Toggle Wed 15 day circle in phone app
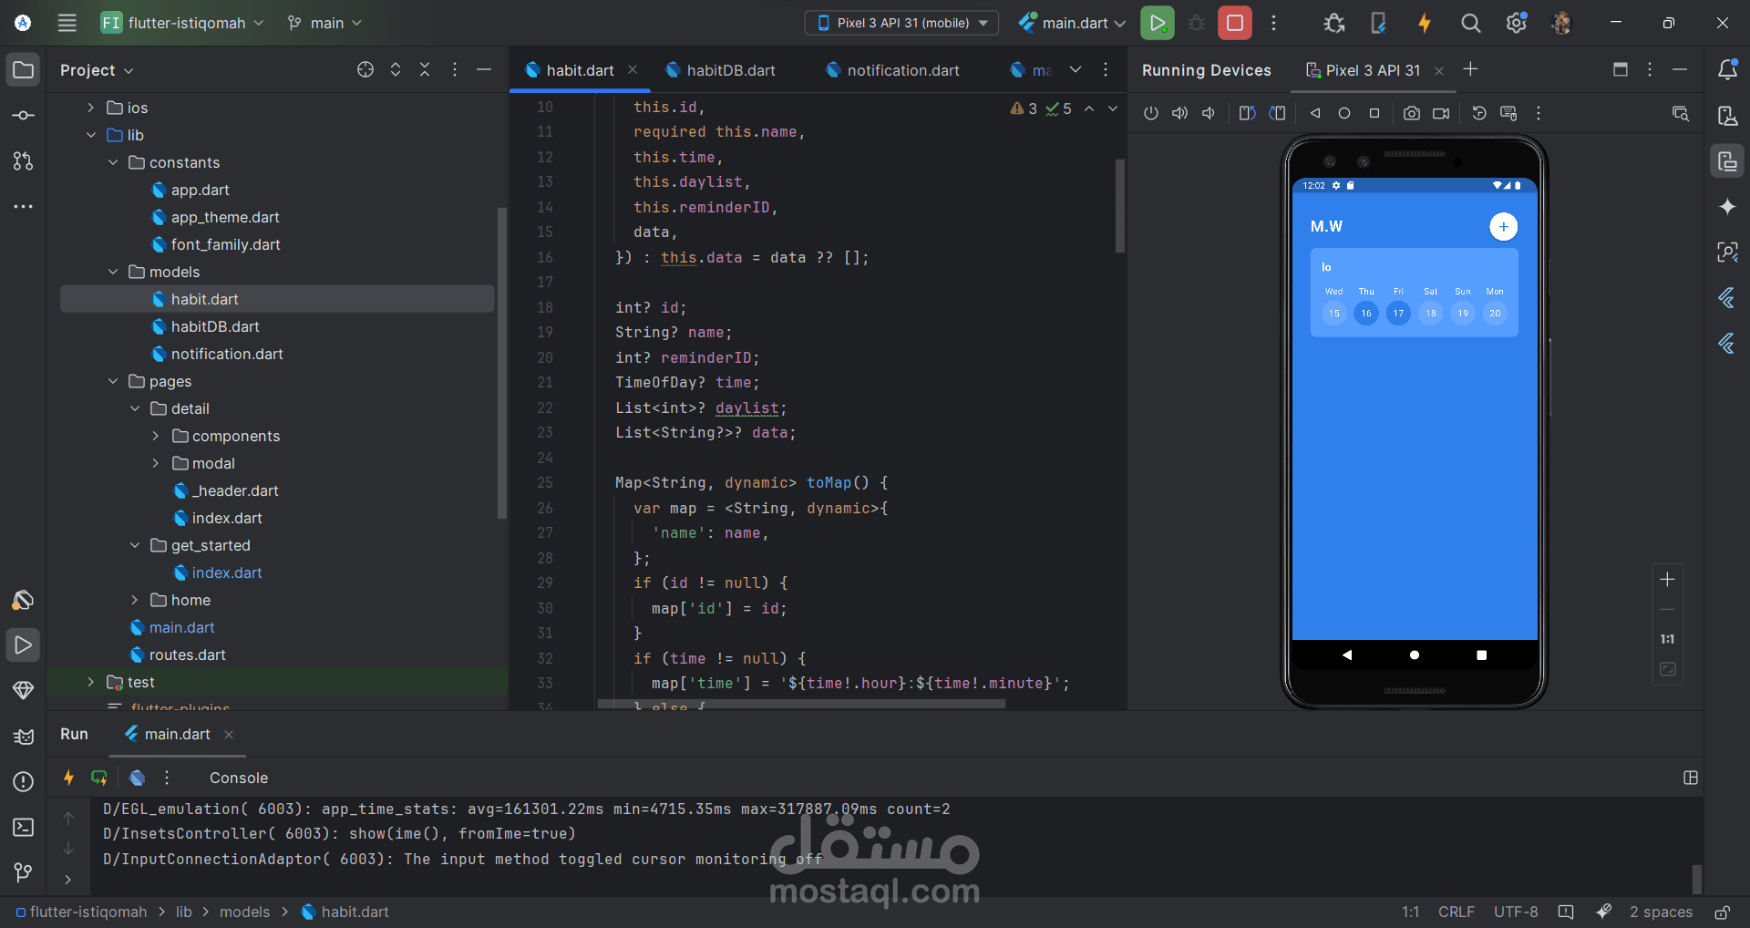The height and width of the screenshot is (928, 1750). tap(1333, 313)
